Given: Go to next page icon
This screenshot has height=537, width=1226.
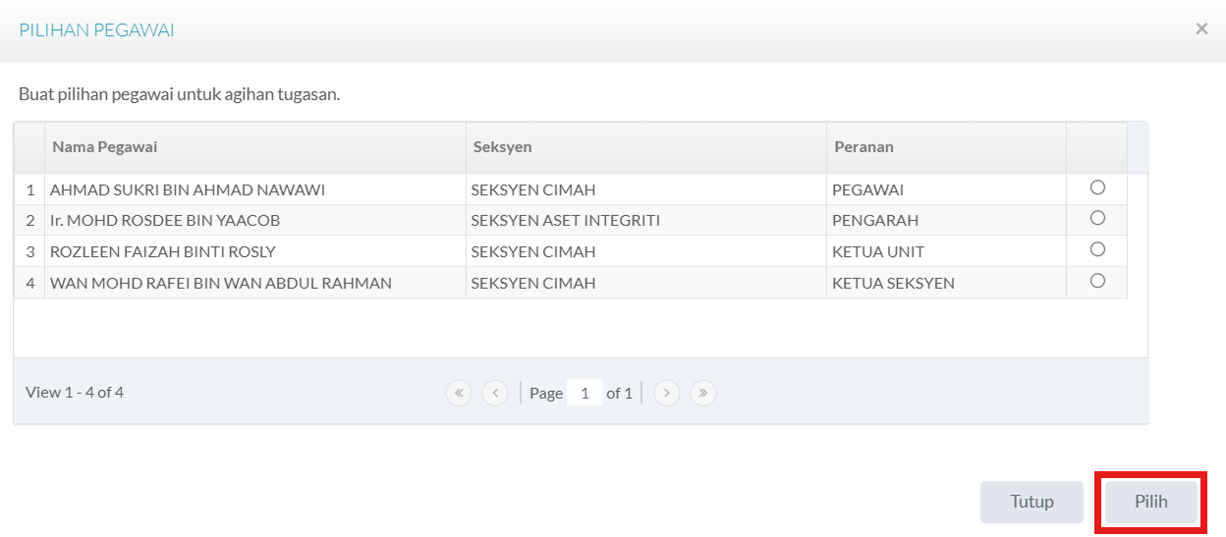Looking at the screenshot, I should click(x=667, y=393).
